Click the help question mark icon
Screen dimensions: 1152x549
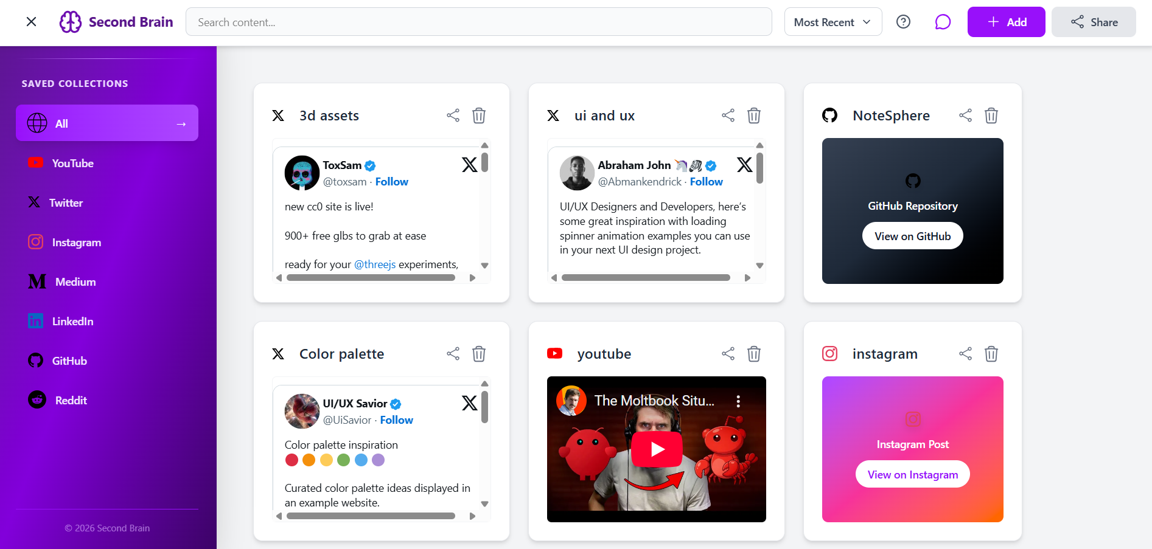pyautogui.click(x=903, y=22)
